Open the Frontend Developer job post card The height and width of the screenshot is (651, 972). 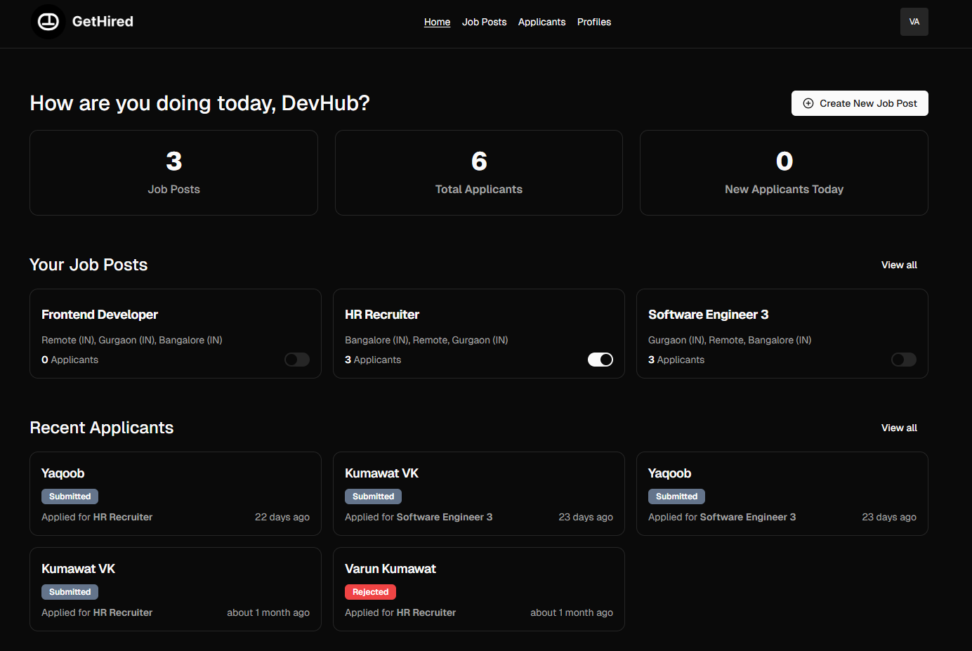(x=175, y=334)
